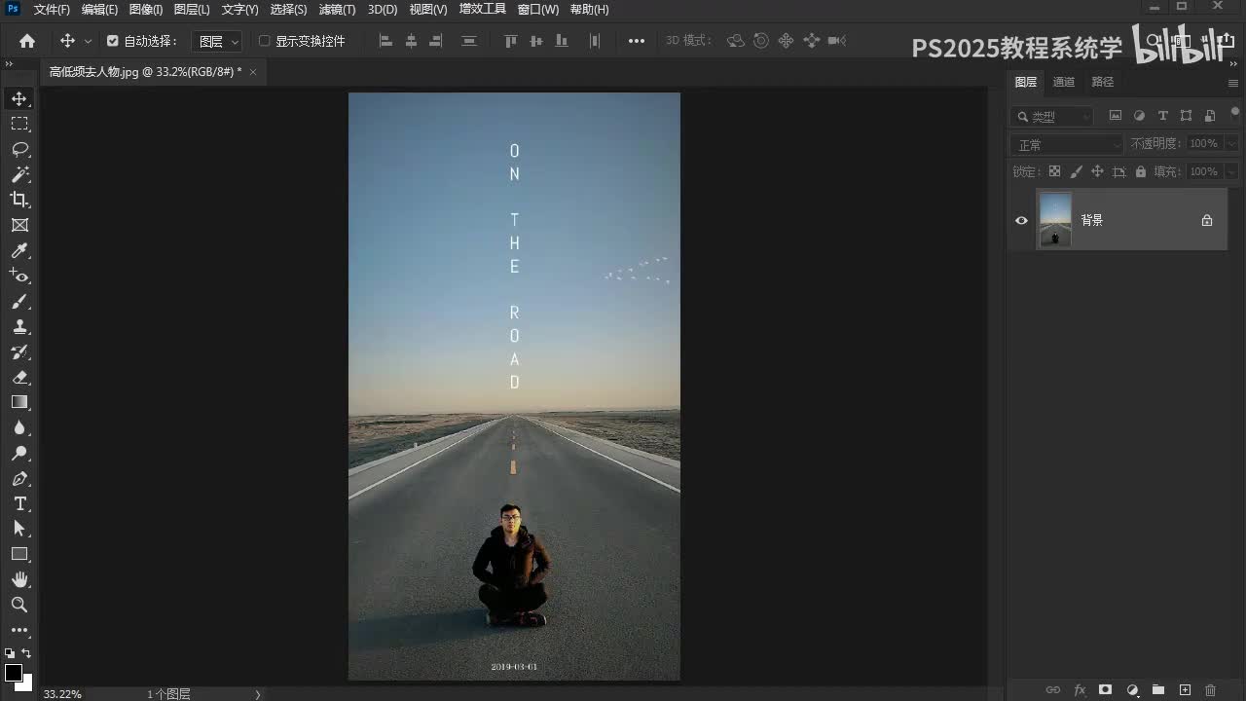Screen dimensions: 1246x701
Task: Add a layer mask
Action: point(1106,689)
